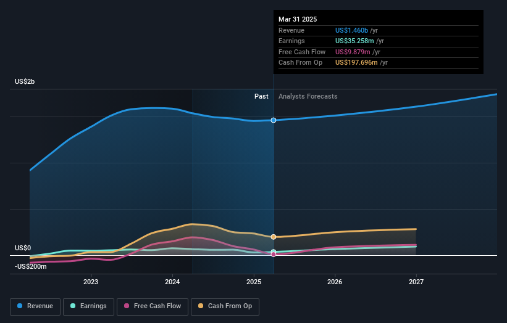
Task: Click the 'Analysts Forecasts' label
Action: (308, 97)
